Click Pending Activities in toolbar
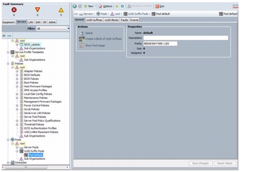The width and height of the screenshot is (263, 172). pyautogui.click(x=139, y=6)
